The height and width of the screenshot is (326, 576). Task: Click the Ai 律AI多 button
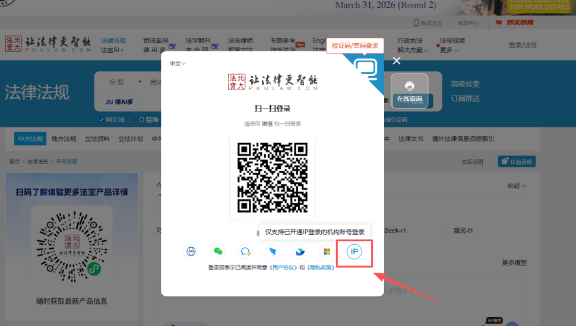click(119, 101)
